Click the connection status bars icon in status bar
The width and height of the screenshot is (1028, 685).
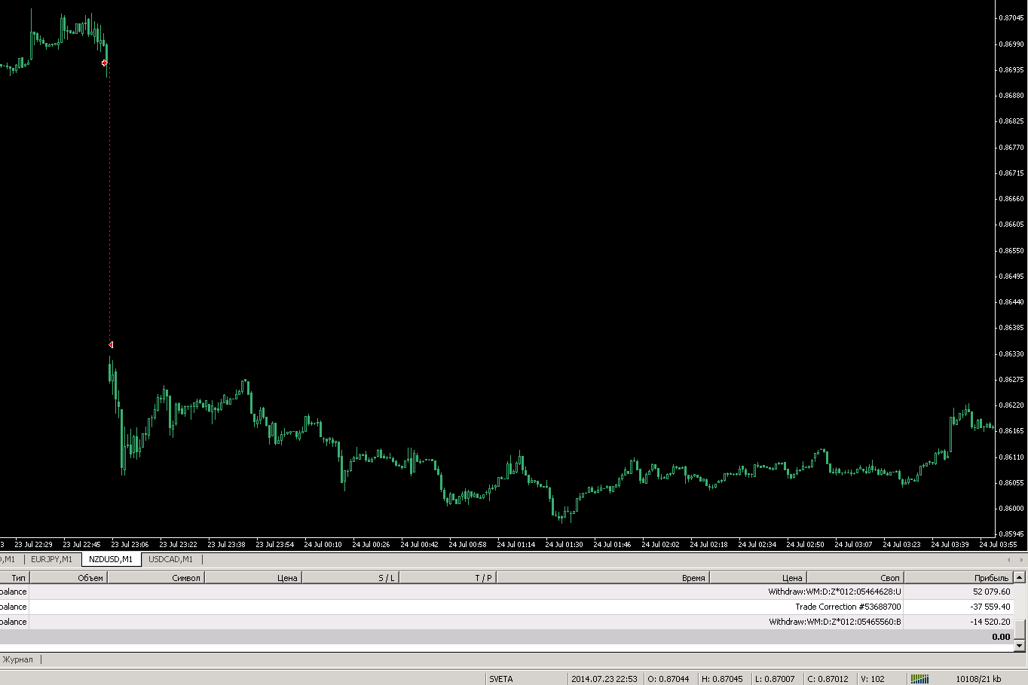pyautogui.click(x=919, y=678)
